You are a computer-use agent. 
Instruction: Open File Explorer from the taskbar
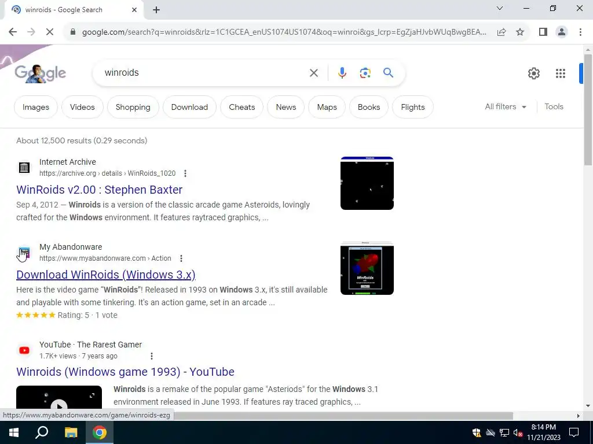(71, 432)
